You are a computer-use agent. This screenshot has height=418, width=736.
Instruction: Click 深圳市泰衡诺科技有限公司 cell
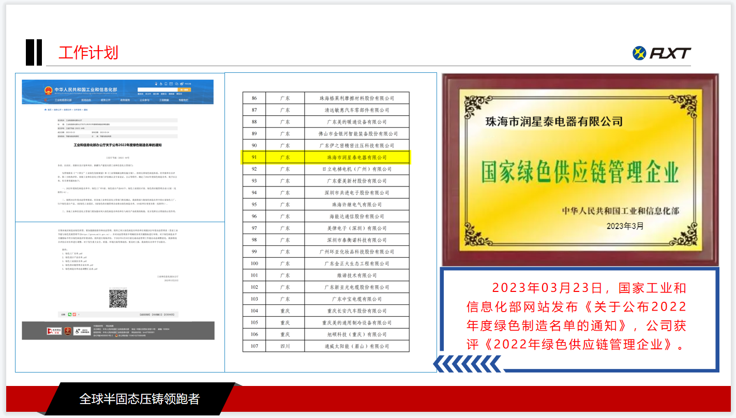(356, 240)
